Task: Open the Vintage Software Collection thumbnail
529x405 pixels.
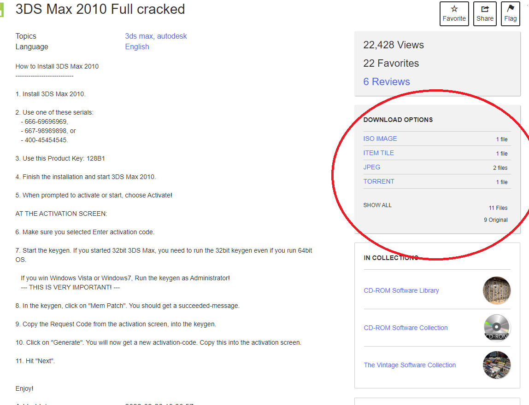Action: point(496,365)
